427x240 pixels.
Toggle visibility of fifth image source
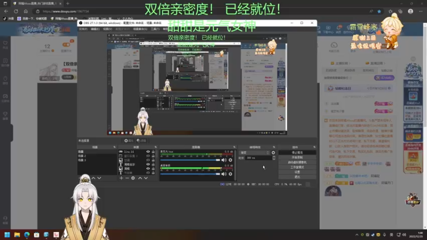coord(148,169)
